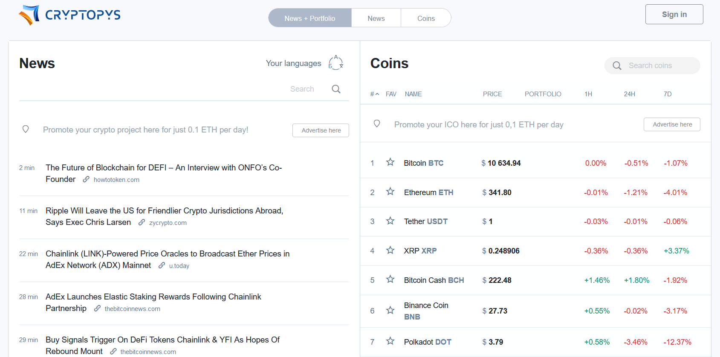Open the Chainlink Price Oracles AdEx article

(x=168, y=259)
